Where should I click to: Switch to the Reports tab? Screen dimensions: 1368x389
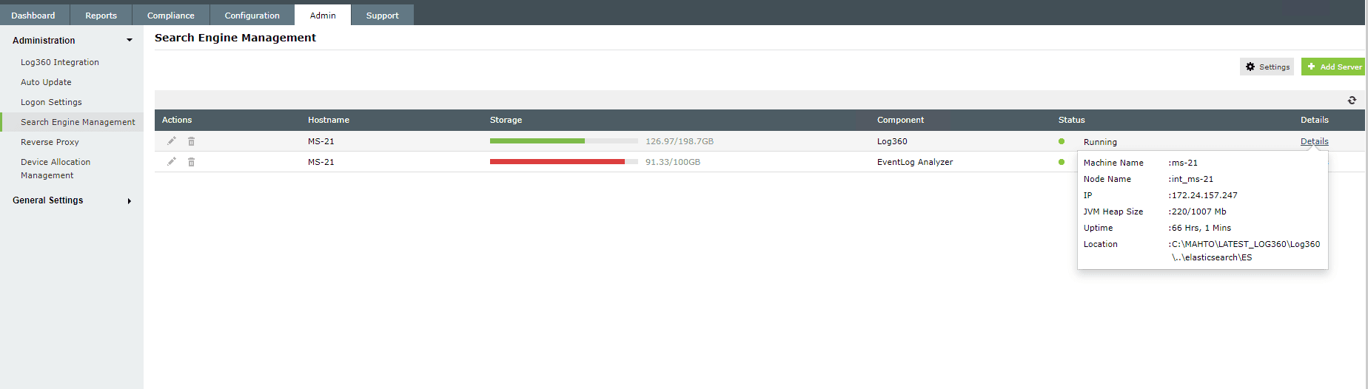(x=101, y=15)
